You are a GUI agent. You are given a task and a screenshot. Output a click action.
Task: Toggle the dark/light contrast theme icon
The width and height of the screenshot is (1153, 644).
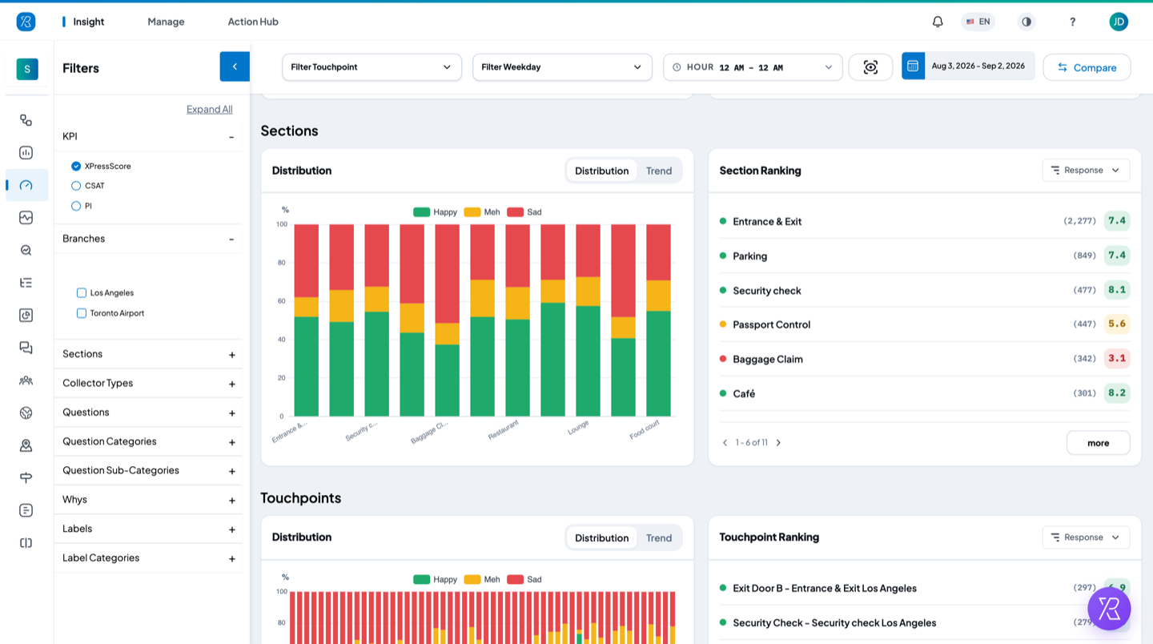coord(1026,22)
